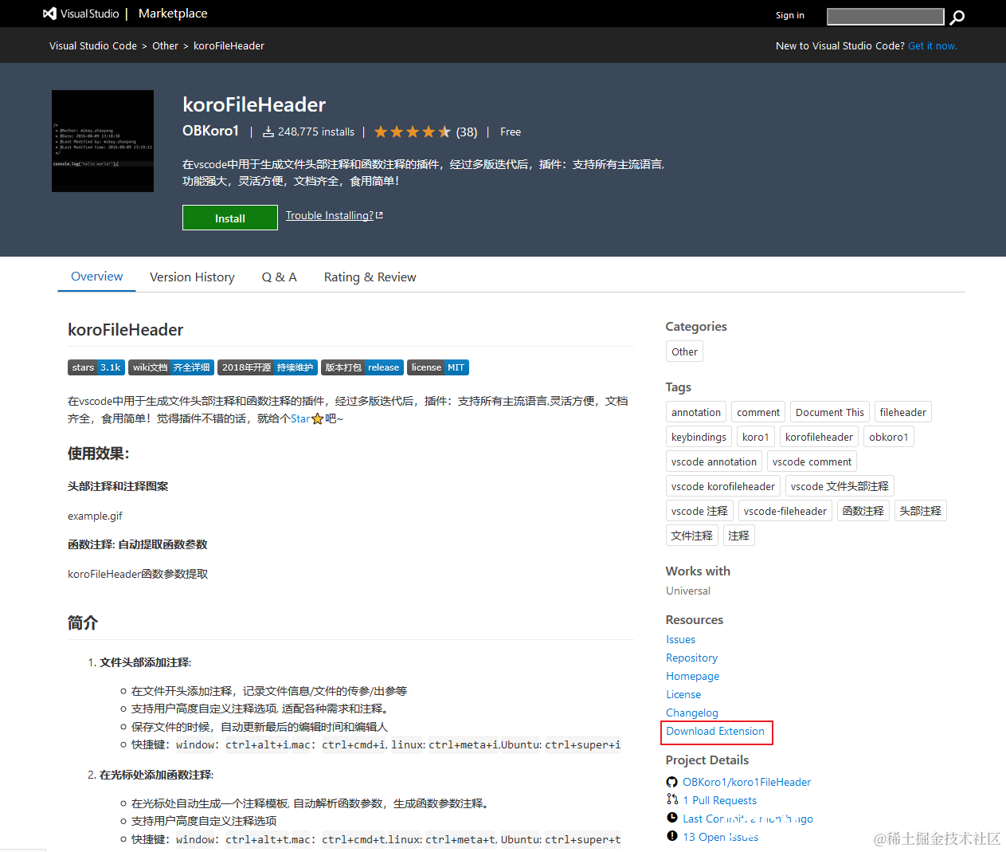Click the vscode annotation tag
Viewport: 1006px width, 852px height.
click(714, 461)
